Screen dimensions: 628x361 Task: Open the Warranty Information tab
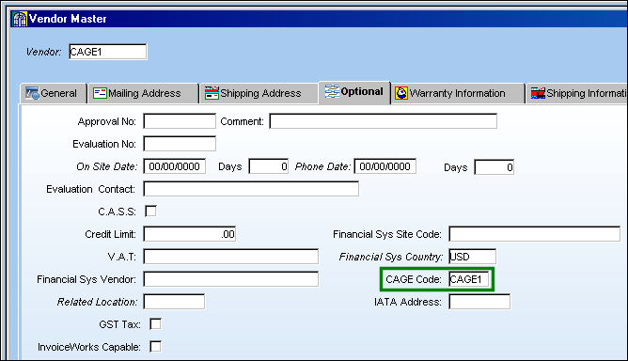point(458,93)
